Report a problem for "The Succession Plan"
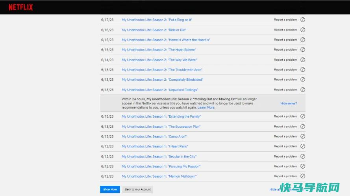 pyautogui.click(x=285, y=127)
